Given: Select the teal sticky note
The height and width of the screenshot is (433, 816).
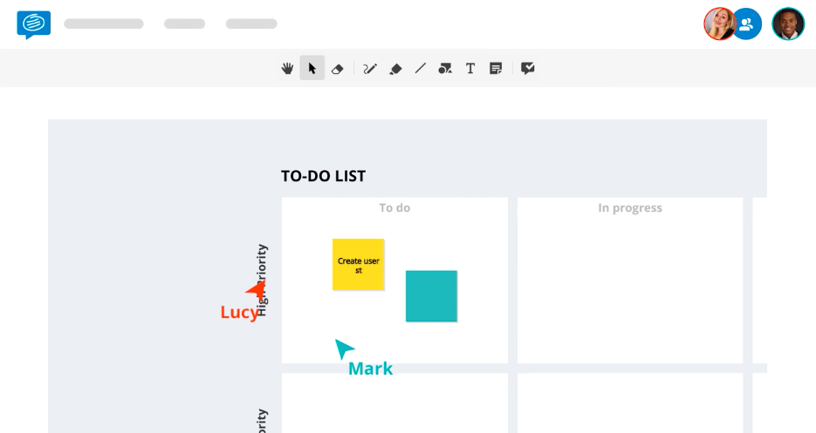Looking at the screenshot, I should [x=431, y=296].
